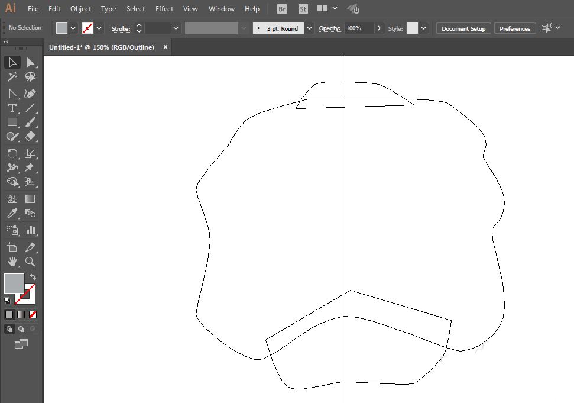Image resolution: width=574 pixels, height=403 pixels.
Task: Click the Document Setup button
Action: [x=463, y=28]
